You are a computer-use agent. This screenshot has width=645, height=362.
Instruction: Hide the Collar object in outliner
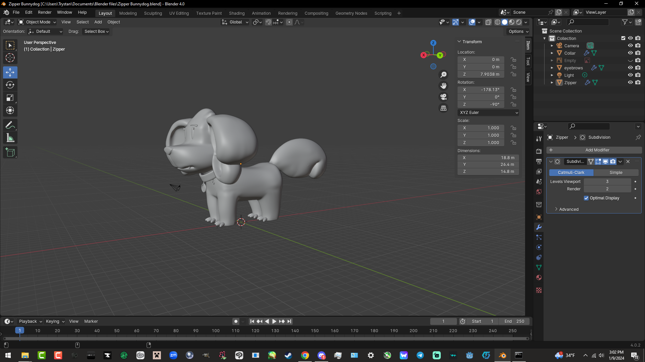pos(630,53)
